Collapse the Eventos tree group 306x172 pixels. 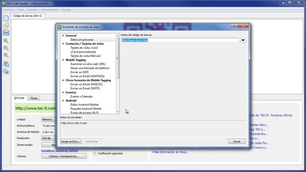click(x=63, y=92)
